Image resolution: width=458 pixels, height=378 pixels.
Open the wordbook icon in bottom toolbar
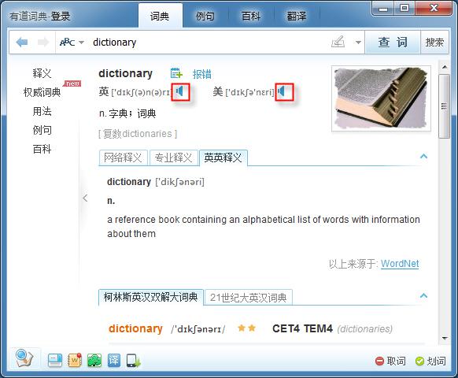click(x=75, y=360)
